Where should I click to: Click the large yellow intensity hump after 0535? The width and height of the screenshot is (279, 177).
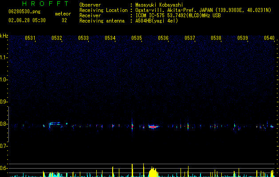(153, 172)
